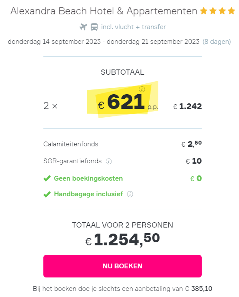The width and height of the screenshot is (239, 297).
Task: Click the hotel star rating icons
Action: coord(218,11)
